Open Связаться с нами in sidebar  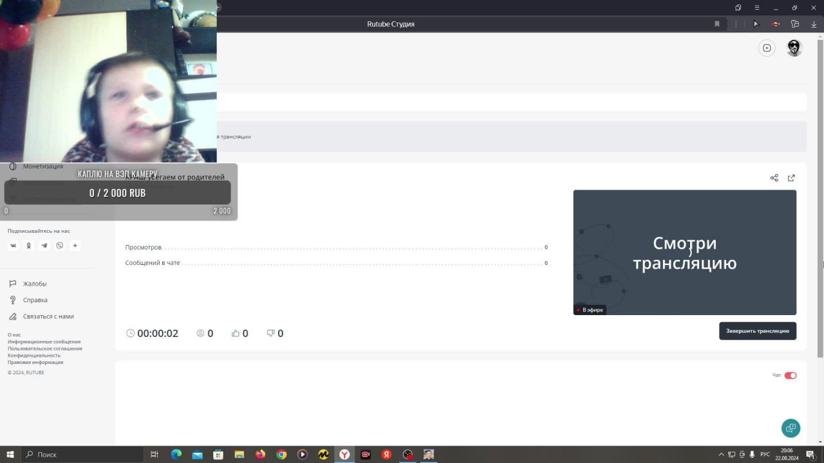pyautogui.click(x=48, y=316)
